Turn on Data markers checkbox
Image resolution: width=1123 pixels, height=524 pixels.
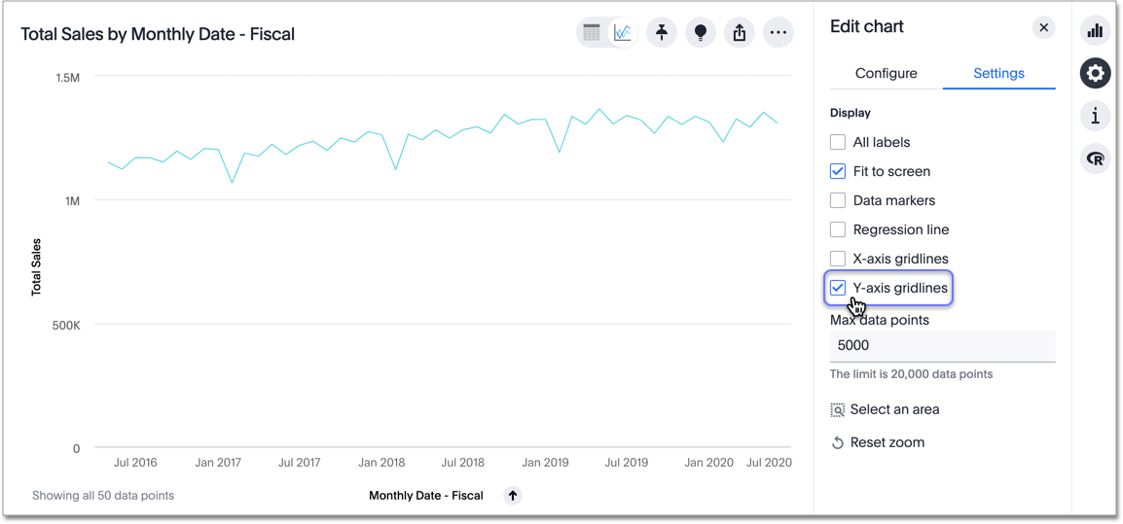click(x=838, y=200)
